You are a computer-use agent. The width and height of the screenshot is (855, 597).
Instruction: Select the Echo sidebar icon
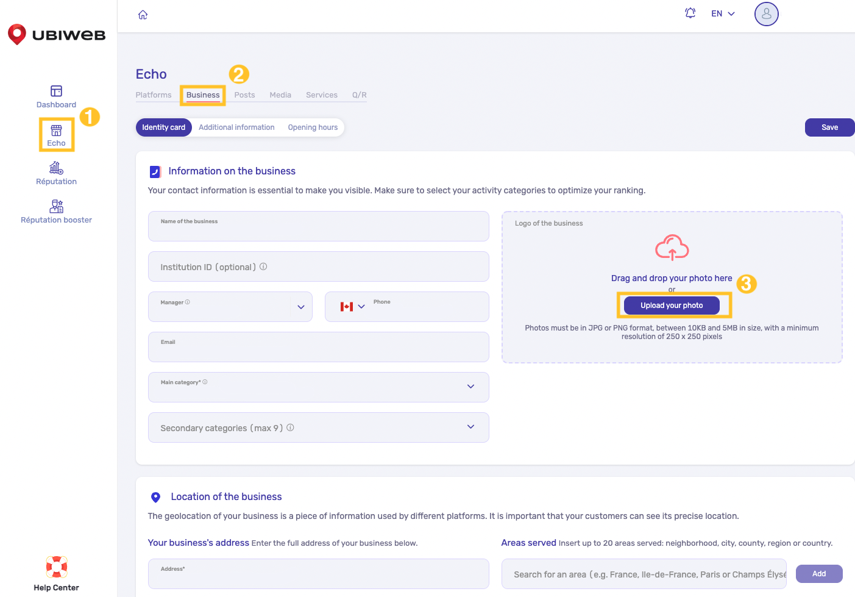[56, 130]
